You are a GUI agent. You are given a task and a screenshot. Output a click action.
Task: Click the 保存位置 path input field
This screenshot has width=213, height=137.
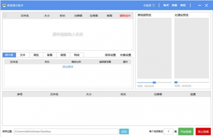tap(66, 131)
